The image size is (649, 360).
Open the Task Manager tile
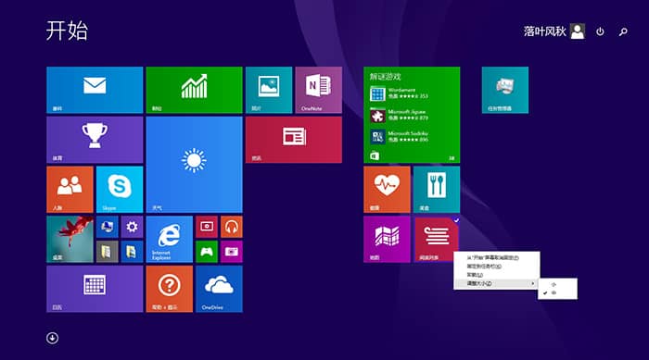(505, 90)
